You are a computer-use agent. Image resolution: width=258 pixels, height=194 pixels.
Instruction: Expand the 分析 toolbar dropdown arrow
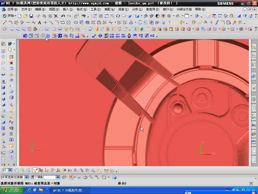(x=87, y=36)
